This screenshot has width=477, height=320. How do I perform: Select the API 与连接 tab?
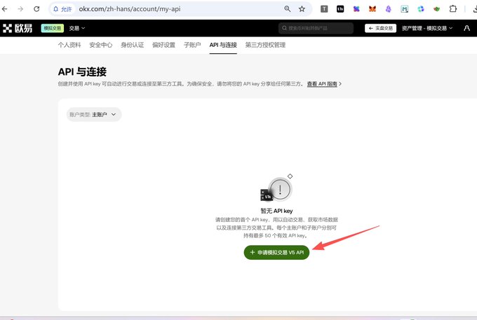223,45
